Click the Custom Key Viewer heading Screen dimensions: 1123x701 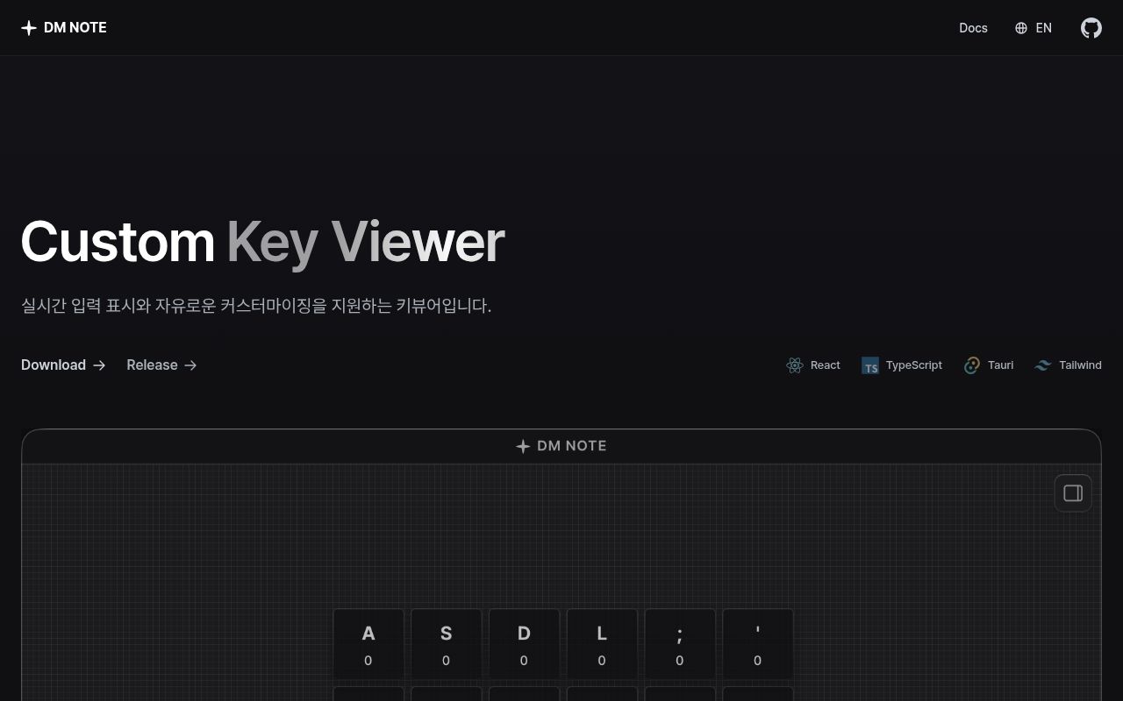coord(262,242)
